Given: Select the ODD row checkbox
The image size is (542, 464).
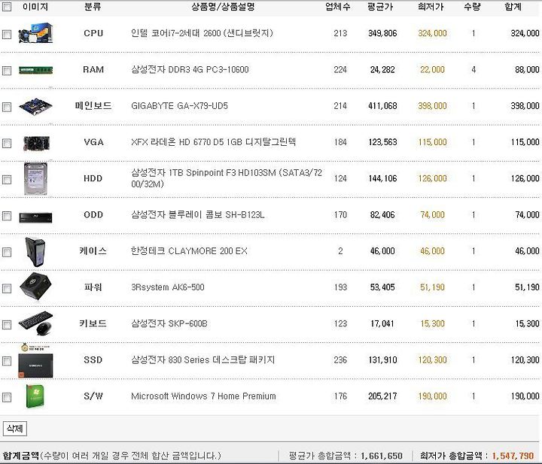Looking at the screenshot, I should coord(7,216).
